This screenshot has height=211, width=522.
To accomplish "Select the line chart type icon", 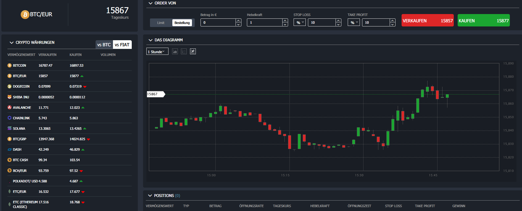I will tap(184, 52).
